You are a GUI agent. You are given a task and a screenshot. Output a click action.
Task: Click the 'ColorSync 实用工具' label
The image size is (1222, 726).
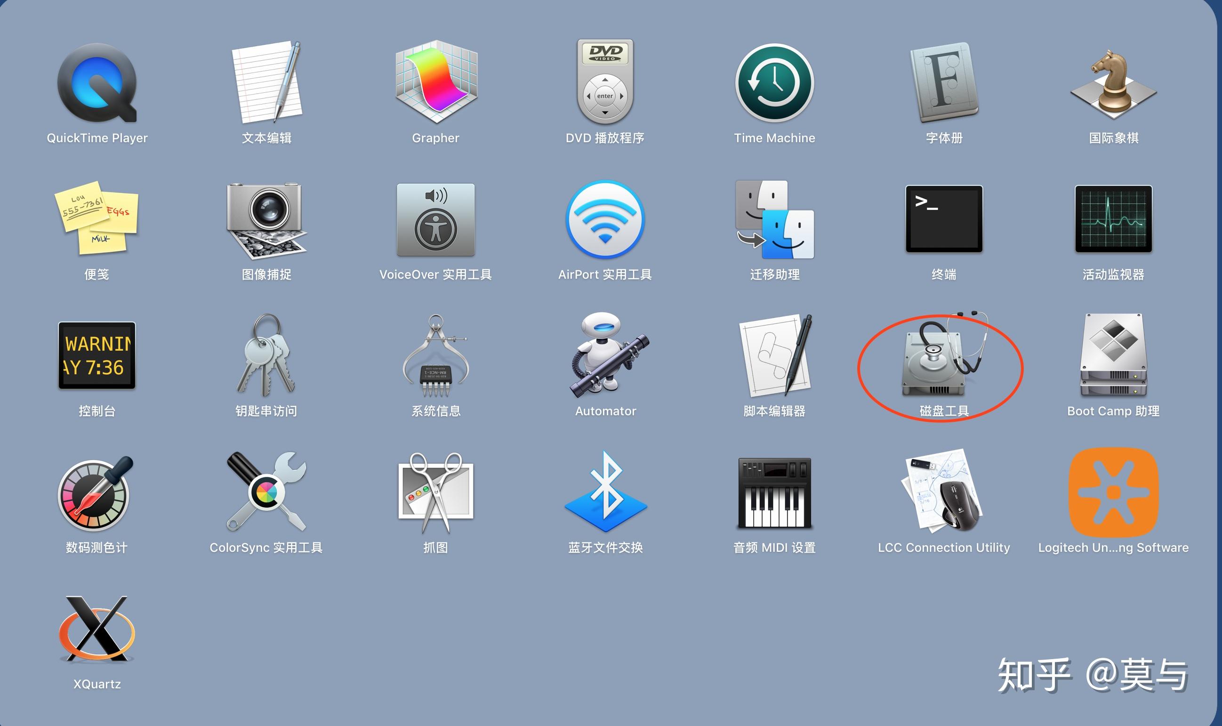[266, 548]
